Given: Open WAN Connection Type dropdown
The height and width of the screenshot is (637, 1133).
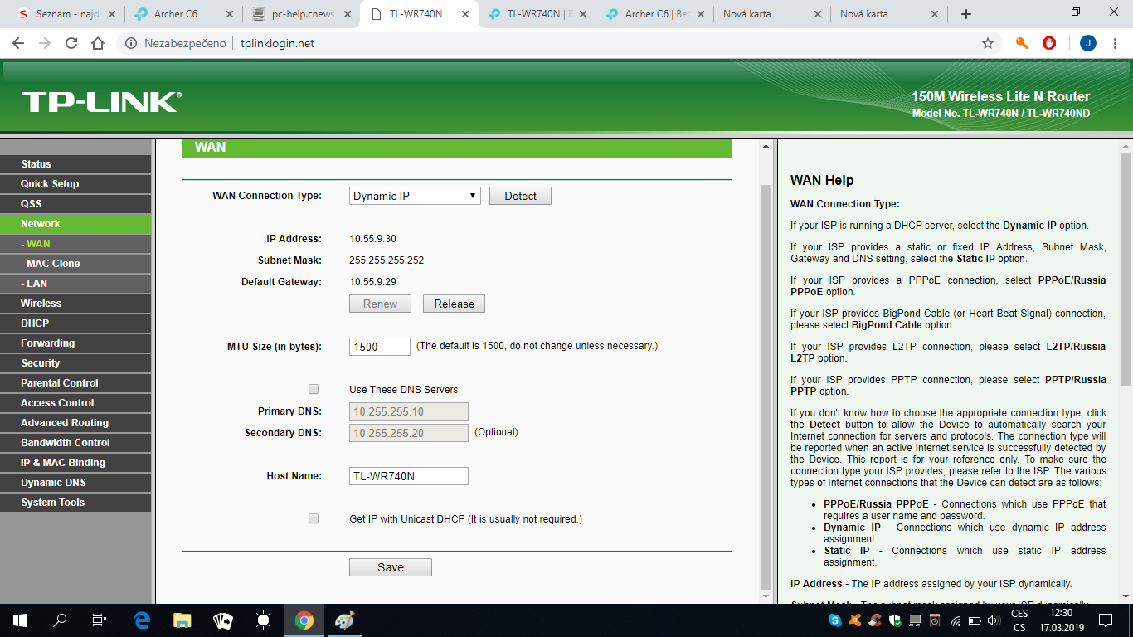Looking at the screenshot, I should coord(414,196).
